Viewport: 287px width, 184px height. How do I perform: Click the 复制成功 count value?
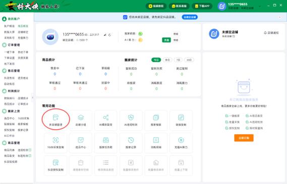click(x=131, y=74)
